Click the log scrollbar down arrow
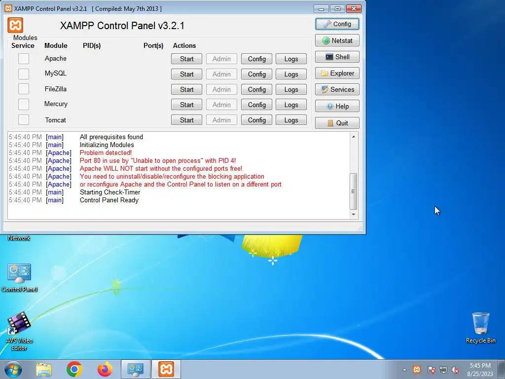505x379 pixels. (x=353, y=214)
